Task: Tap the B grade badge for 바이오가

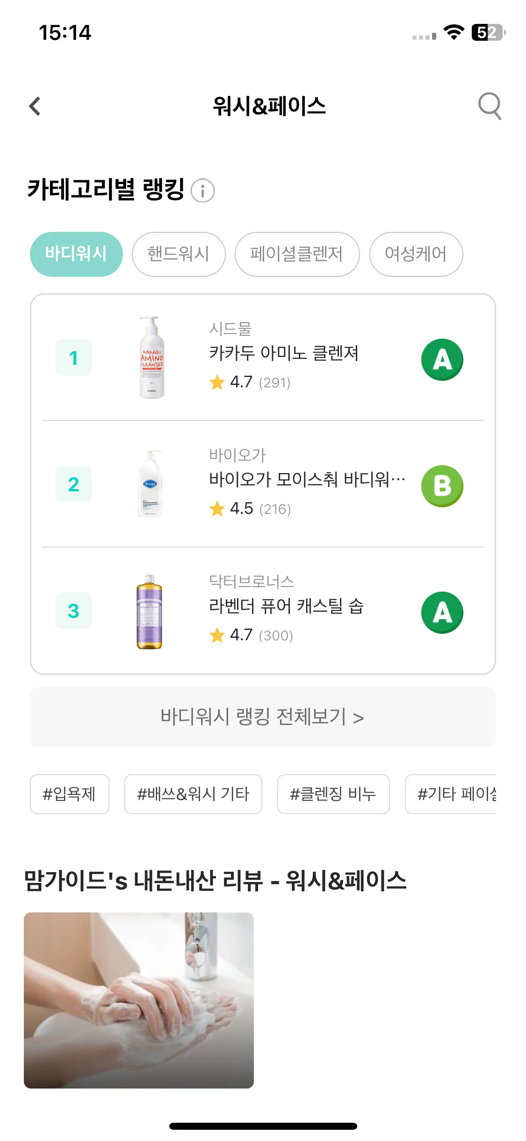Action: (442, 486)
